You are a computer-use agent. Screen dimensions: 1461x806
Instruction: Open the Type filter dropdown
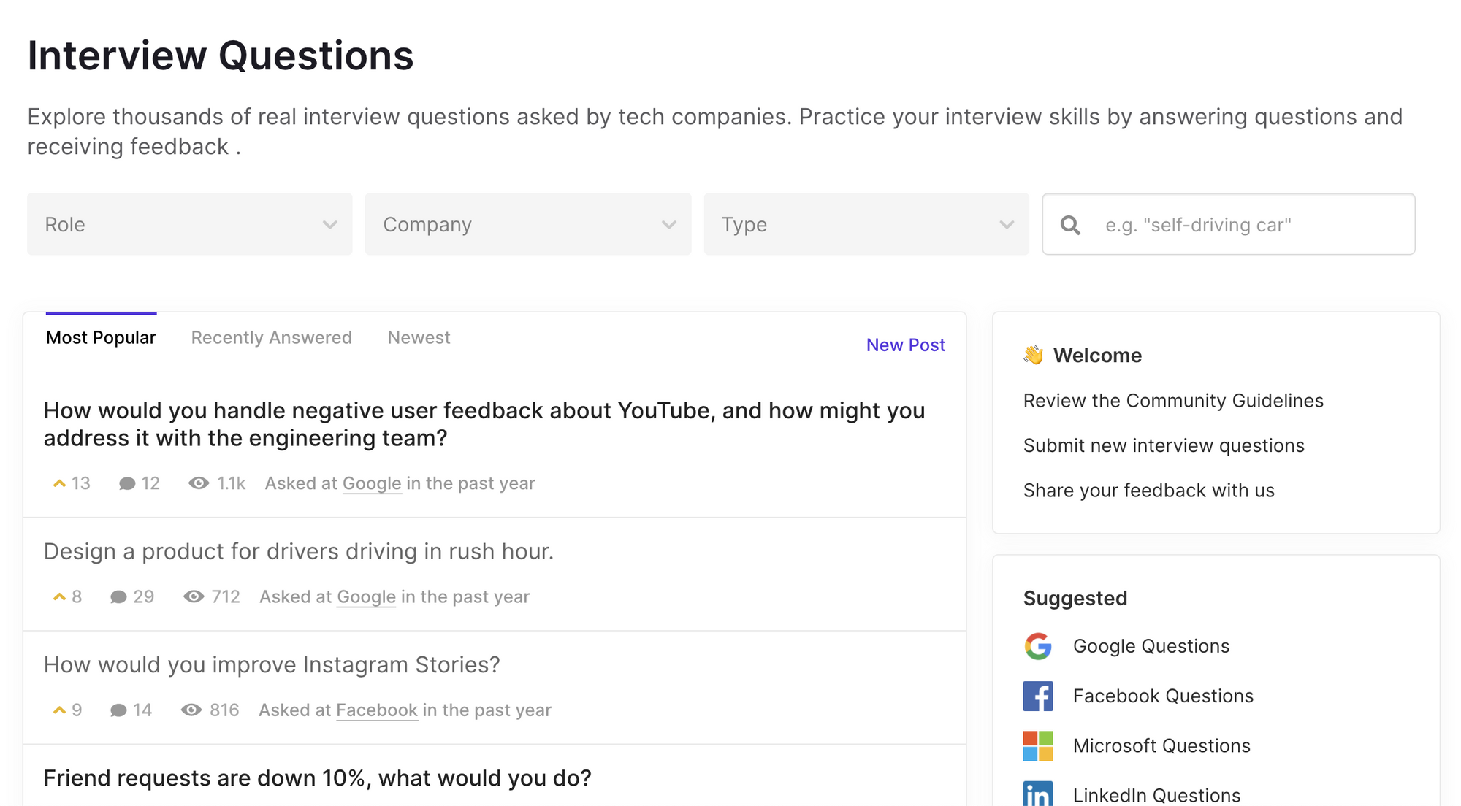(x=866, y=224)
